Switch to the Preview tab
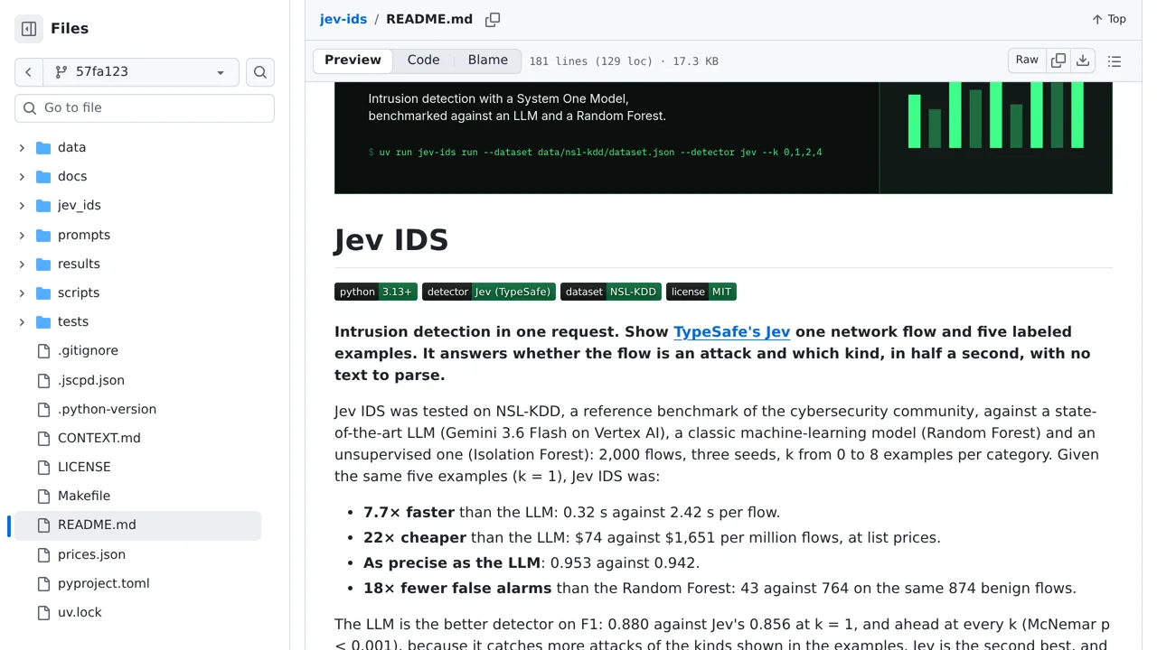 pos(353,60)
